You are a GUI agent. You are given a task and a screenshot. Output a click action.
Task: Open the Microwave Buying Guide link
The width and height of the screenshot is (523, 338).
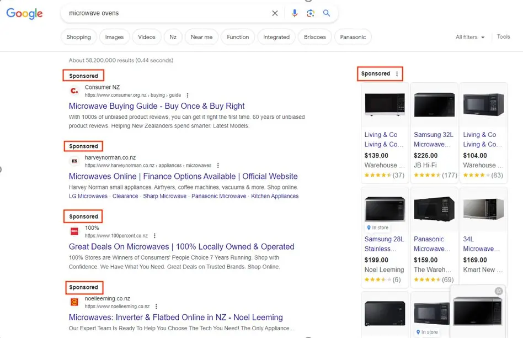tap(158, 105)
